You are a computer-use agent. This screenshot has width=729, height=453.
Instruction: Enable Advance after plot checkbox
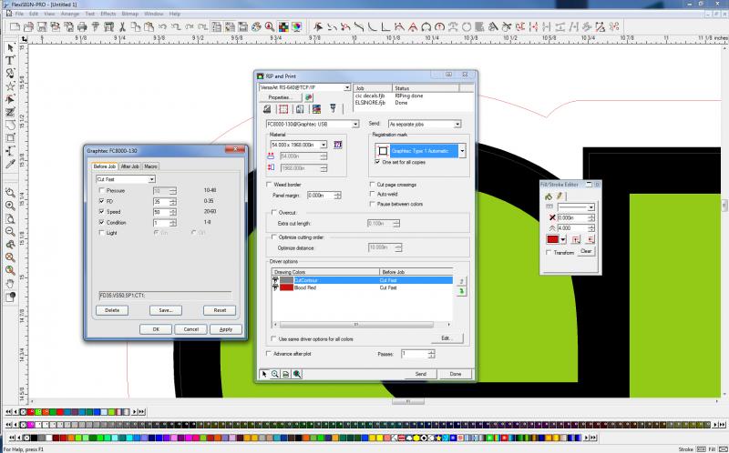(x=269, y=354)
